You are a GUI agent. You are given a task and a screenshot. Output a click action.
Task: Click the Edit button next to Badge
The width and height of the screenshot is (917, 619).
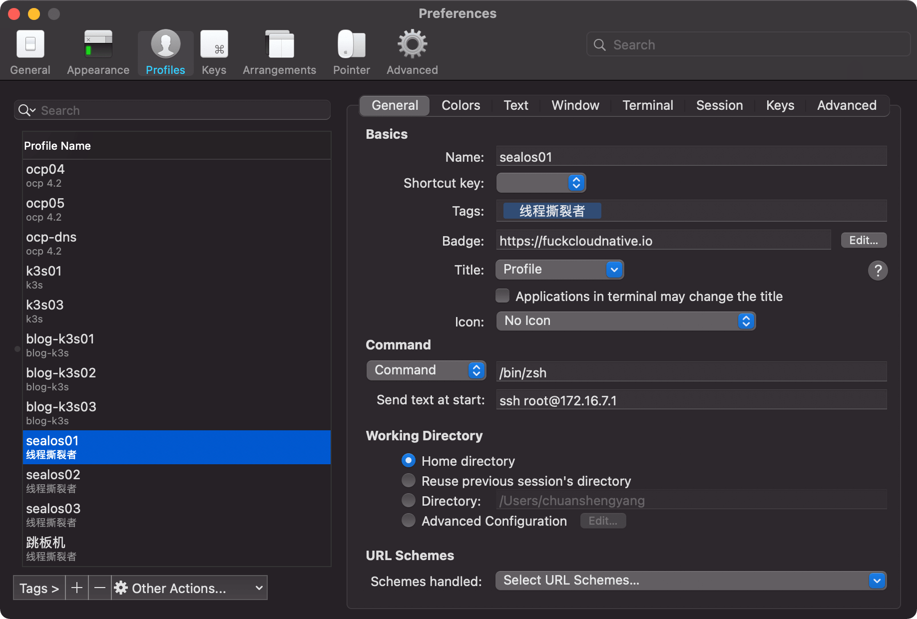click(x=863, y=240)
